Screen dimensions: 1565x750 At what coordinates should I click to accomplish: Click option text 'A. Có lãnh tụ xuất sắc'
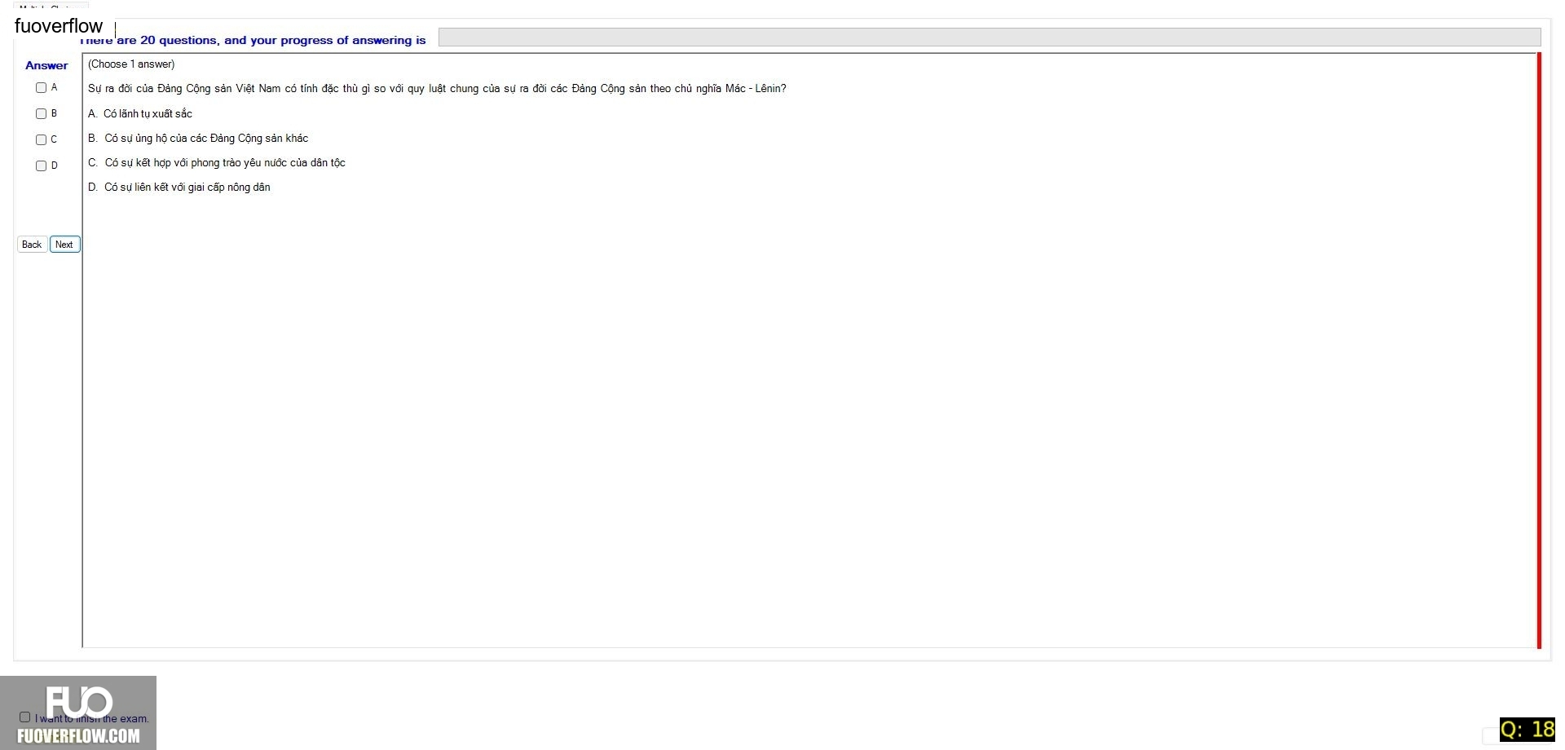140,114
